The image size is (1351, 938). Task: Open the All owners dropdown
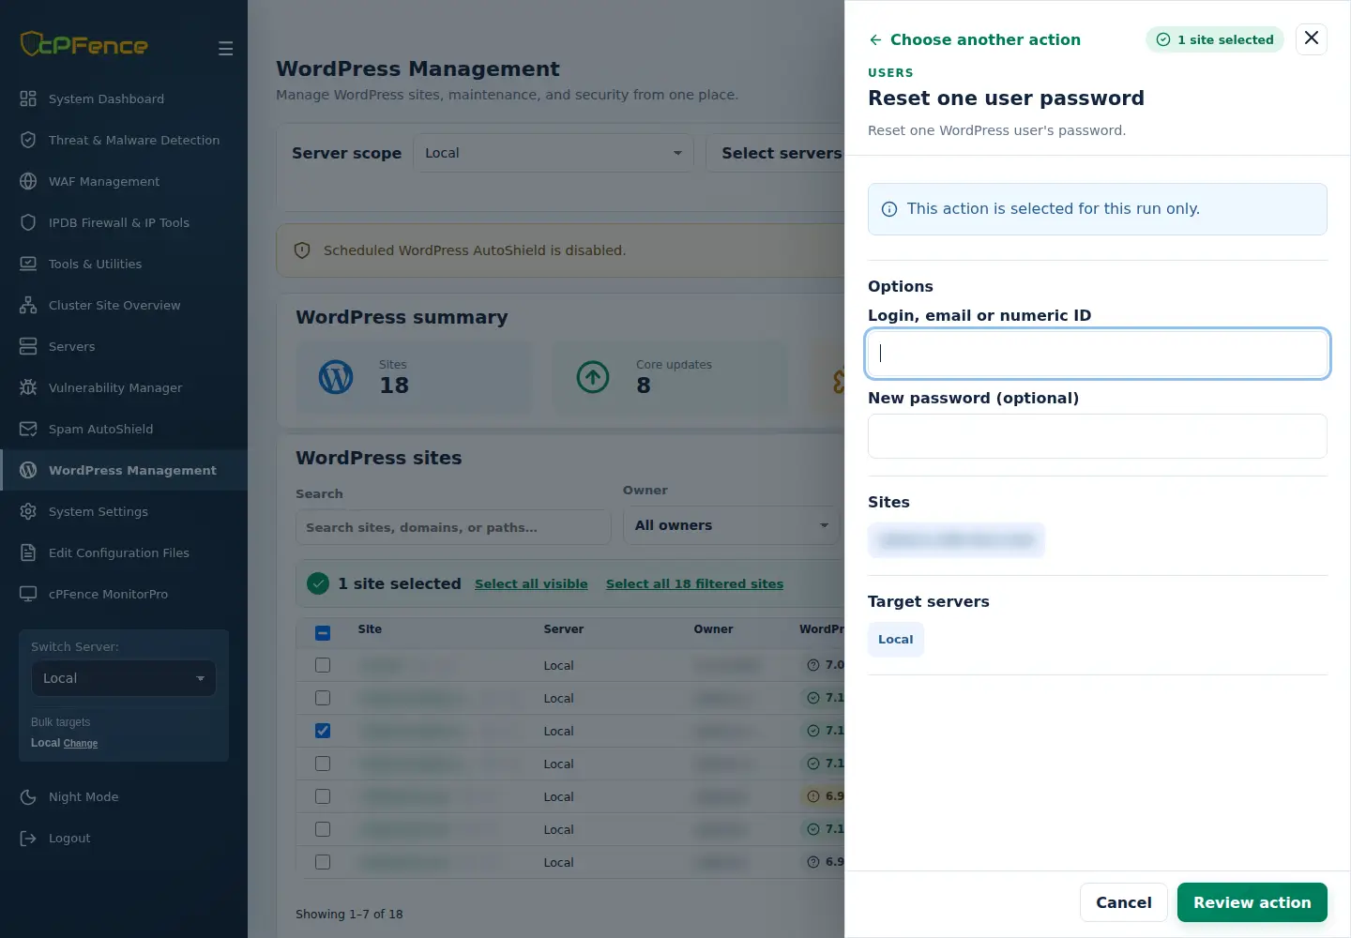[732, 525]
